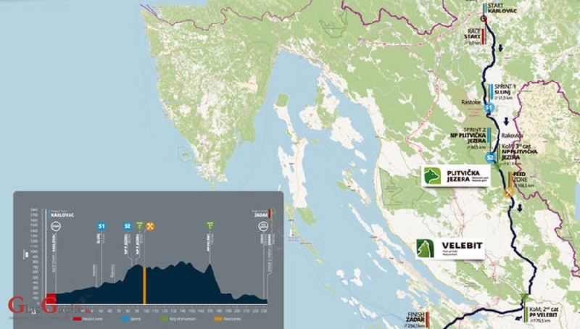Click the orange feed zone marker on map route

509,192
